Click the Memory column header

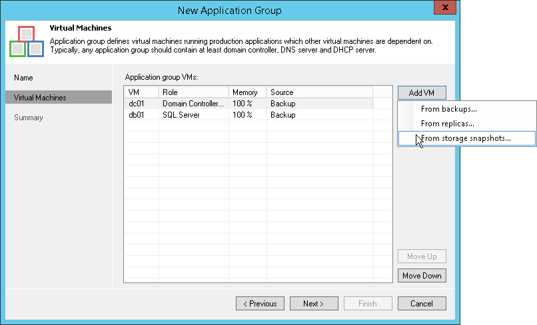pos(247,92)
